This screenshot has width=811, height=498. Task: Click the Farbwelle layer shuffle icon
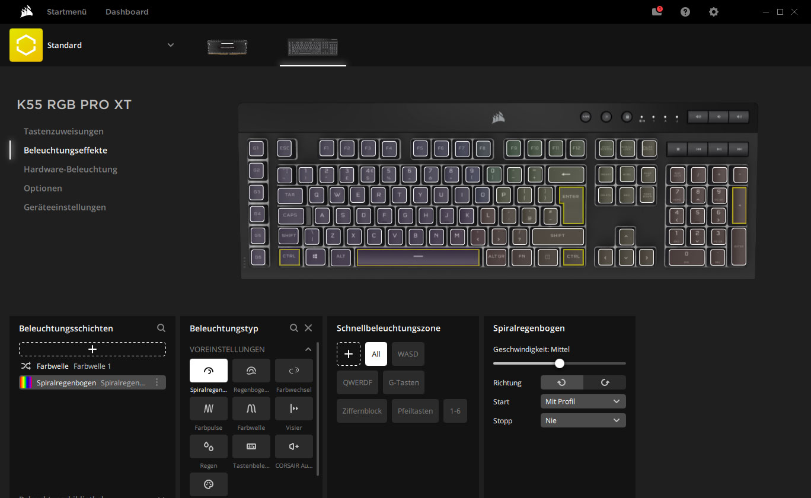click(25, 366)
